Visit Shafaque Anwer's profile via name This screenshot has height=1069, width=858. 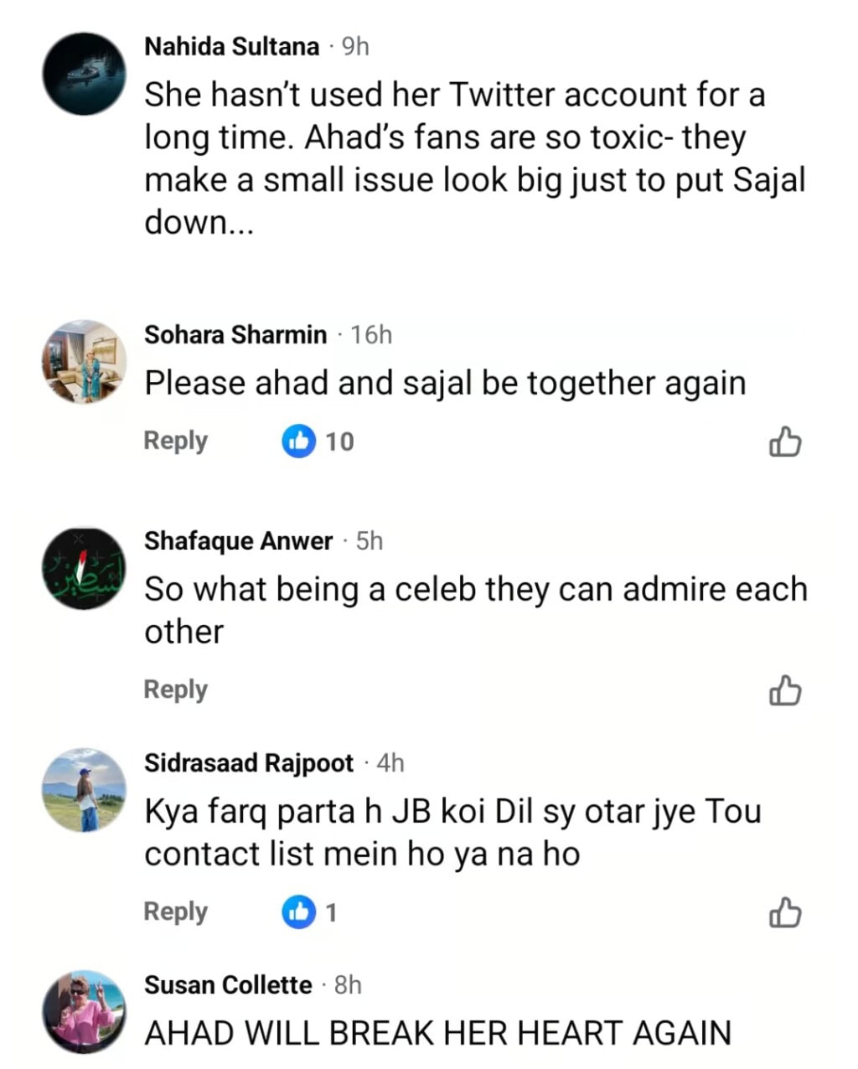pyautogui.click(x=238, y=541)
